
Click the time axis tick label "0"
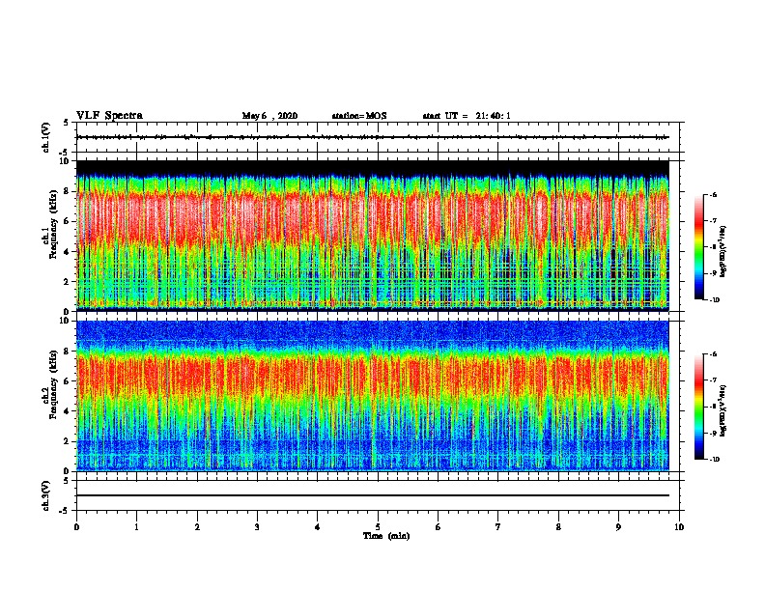[76, 527]
